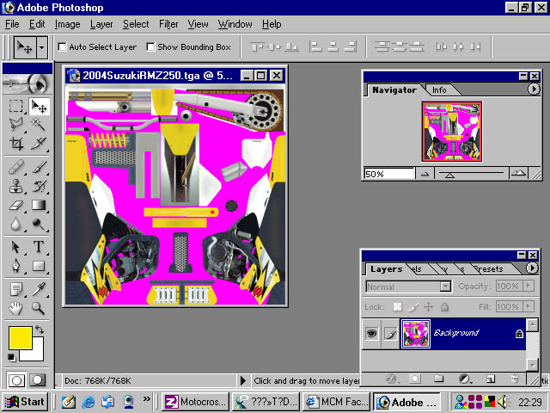Viewport: 550px width, 413px height.
Task: Open the Move tool preset picker dropdown
Action: (42, 47)
